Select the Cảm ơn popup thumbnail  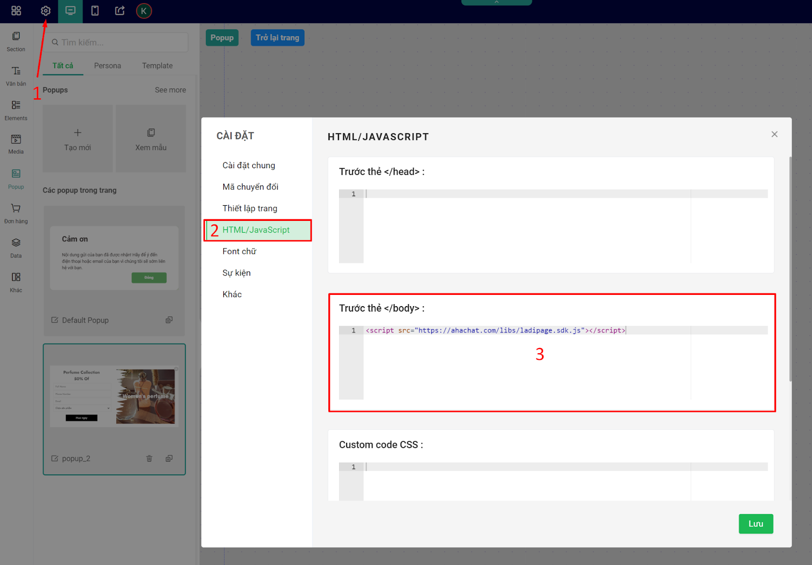point(114,258)
